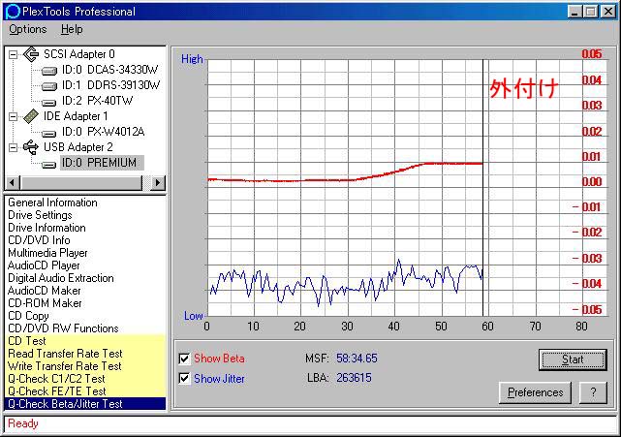Click the drive icon beside DCAS-34330W
Image resolution: width=621 pixels, height=437 pixels.
click(x=49, y=71)
